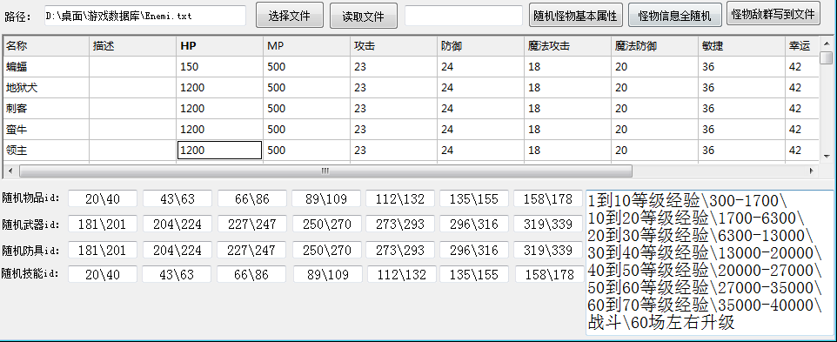Screen dimensions: 837x342
Task: Select empty 描述 cell in 蝙蝠 row
Action: tap(132, 67)
